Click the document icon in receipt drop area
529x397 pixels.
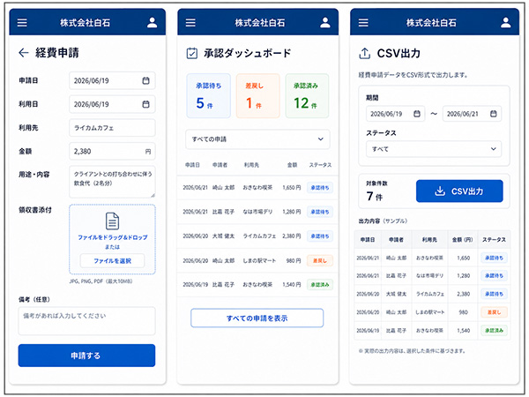tap(112, 221)
